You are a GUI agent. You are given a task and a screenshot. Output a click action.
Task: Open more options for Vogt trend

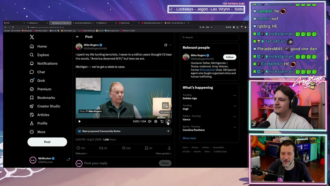click(x=235, y=106)
